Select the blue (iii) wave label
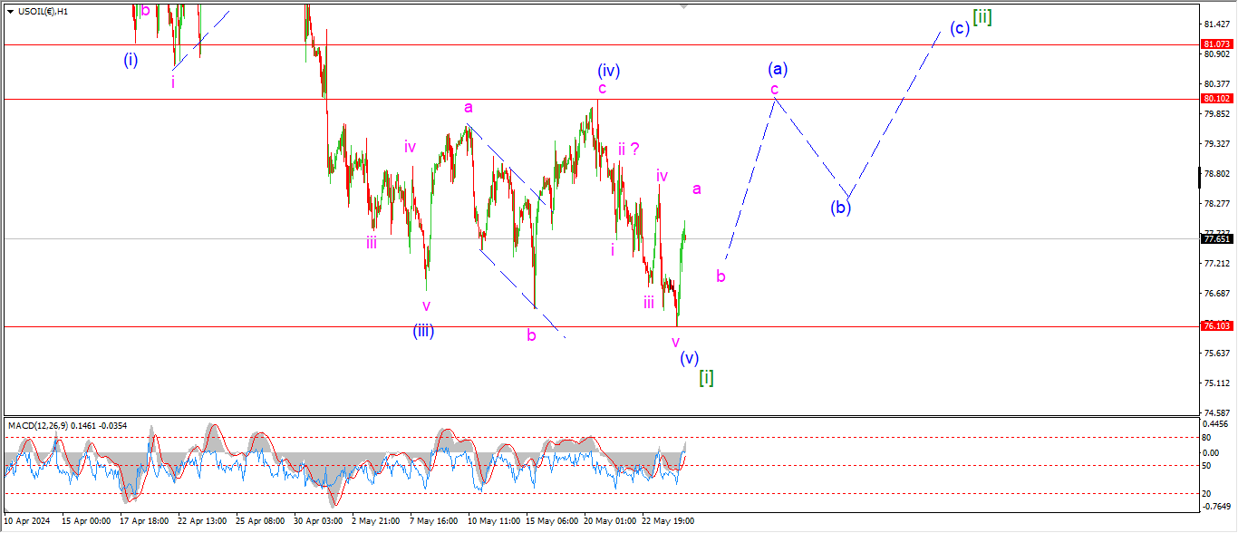Viewport: 1238px width, 533px height. click(x=423, y=331)
